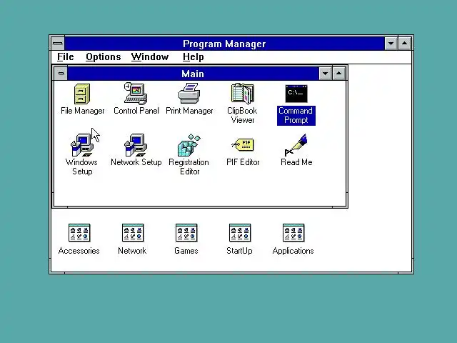Open the Options menu
The width and height of the screenshot is (457, 343).
pos(103,57)
